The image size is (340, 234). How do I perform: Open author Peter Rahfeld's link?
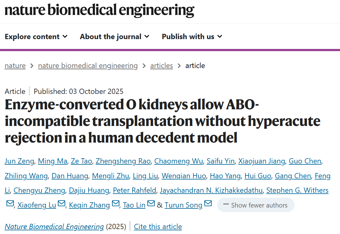pos(134,191)
